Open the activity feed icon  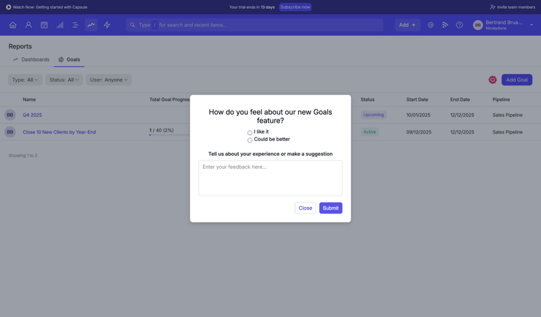(x=445, y=25)
